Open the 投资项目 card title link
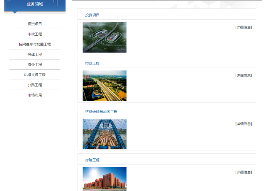 (x=92, y=15)
